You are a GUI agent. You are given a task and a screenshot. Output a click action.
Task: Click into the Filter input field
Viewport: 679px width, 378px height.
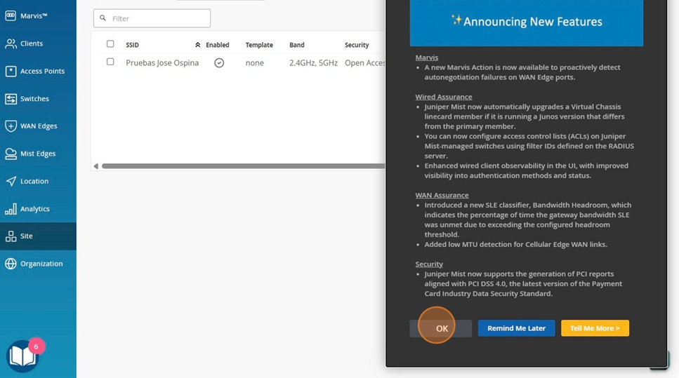pos(152,18)
